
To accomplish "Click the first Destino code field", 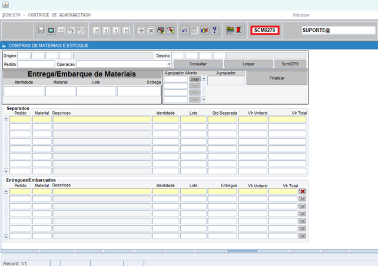I will coord(178,56).
